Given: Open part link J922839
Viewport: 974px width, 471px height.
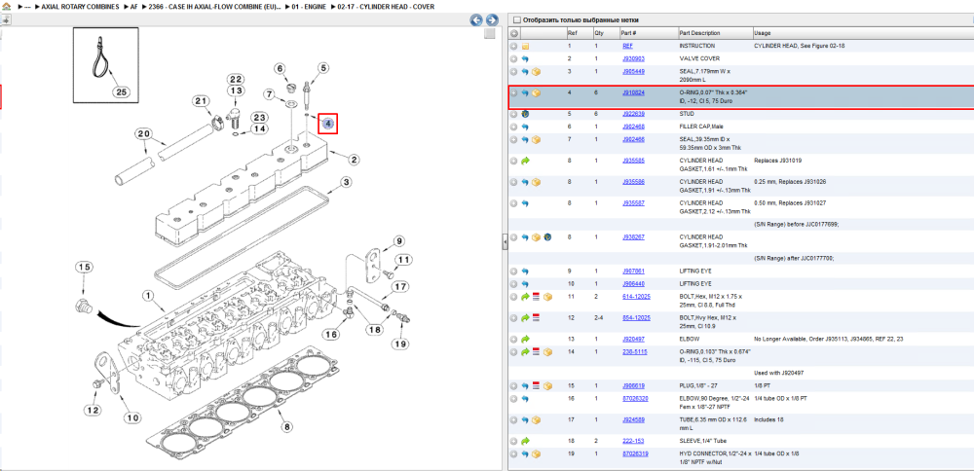Looking at the screenshot, I should point(633,114).
